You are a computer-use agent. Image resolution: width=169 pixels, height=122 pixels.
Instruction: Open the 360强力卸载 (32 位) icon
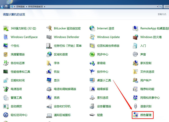click(6, 29)
